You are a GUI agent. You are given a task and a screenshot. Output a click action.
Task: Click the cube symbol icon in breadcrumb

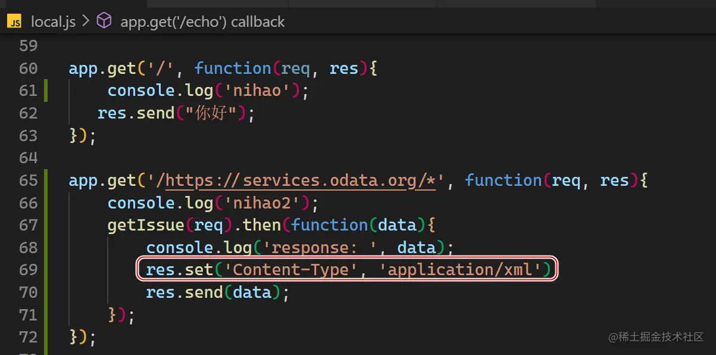pos(104,22)
